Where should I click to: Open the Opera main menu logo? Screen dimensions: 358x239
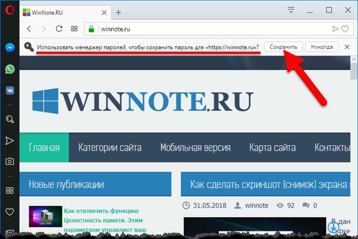(10, 10)
